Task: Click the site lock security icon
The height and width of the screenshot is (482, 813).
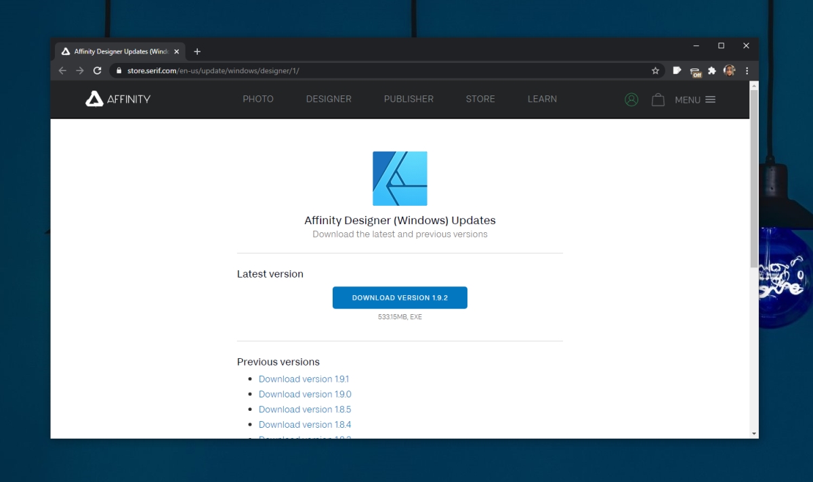Action: pyautogui.click(x=119, y=70)
